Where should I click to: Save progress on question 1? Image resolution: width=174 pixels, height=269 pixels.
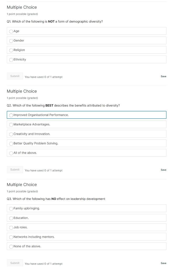[x=163, y=76]
